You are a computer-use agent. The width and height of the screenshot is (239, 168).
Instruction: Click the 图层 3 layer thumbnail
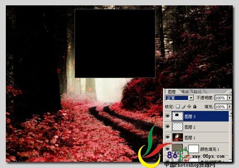[178, 116]
